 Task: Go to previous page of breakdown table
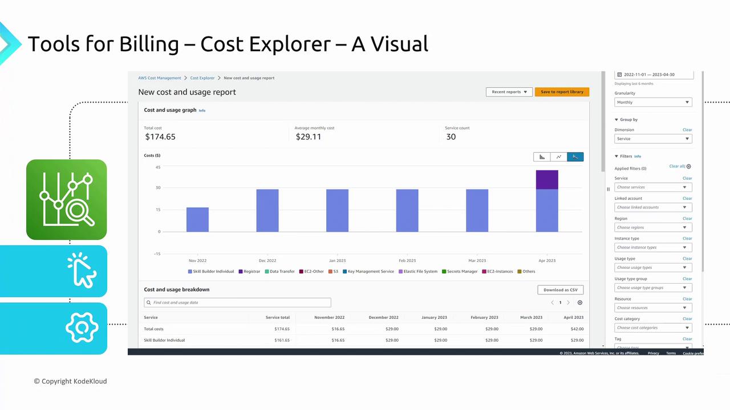[x=552, y=303]
